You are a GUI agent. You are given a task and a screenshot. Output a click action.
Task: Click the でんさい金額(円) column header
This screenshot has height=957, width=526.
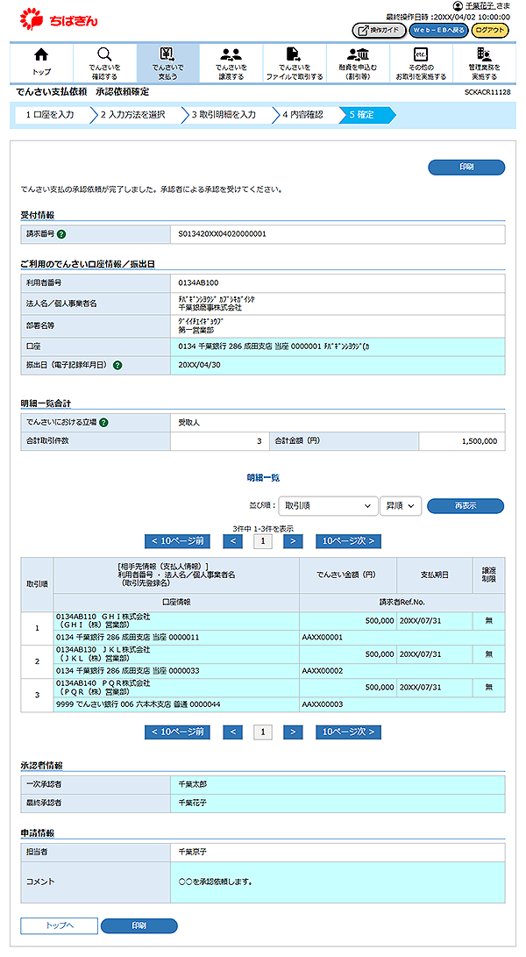[x=348, y=575]
